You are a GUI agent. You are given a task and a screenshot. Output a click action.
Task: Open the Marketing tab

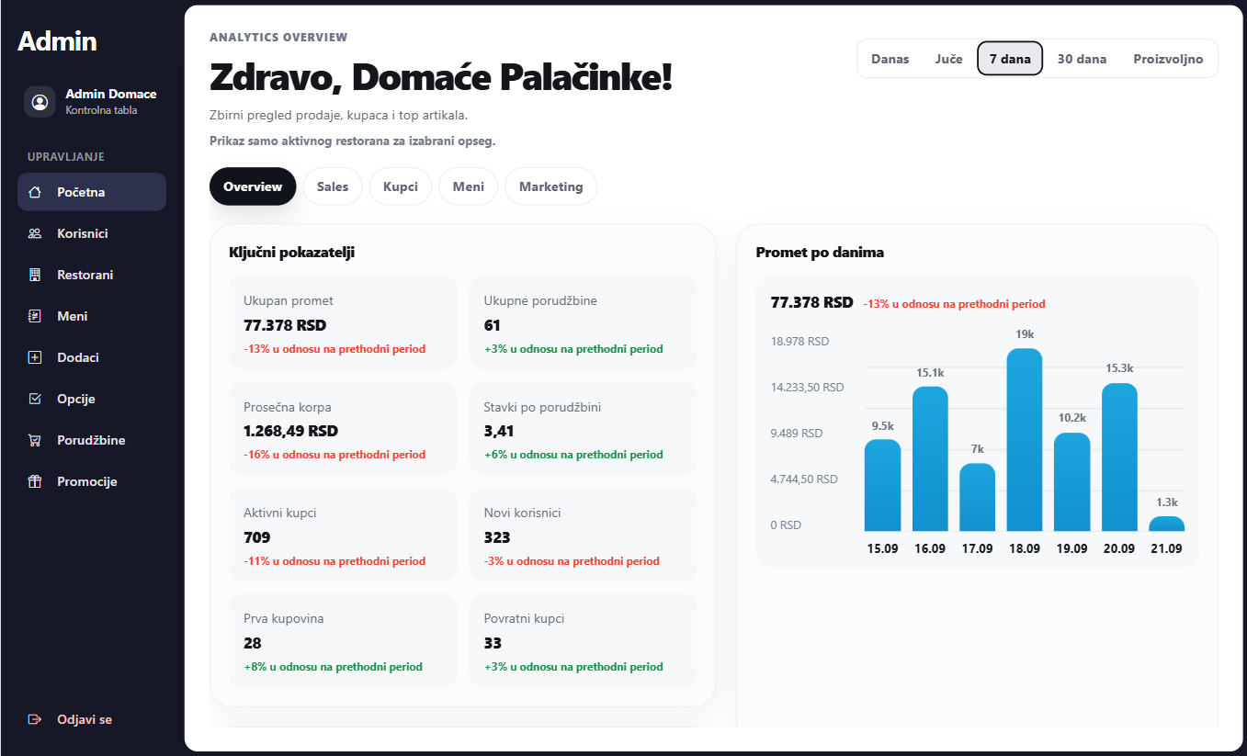pyautogui.click(x=551, y=186)
